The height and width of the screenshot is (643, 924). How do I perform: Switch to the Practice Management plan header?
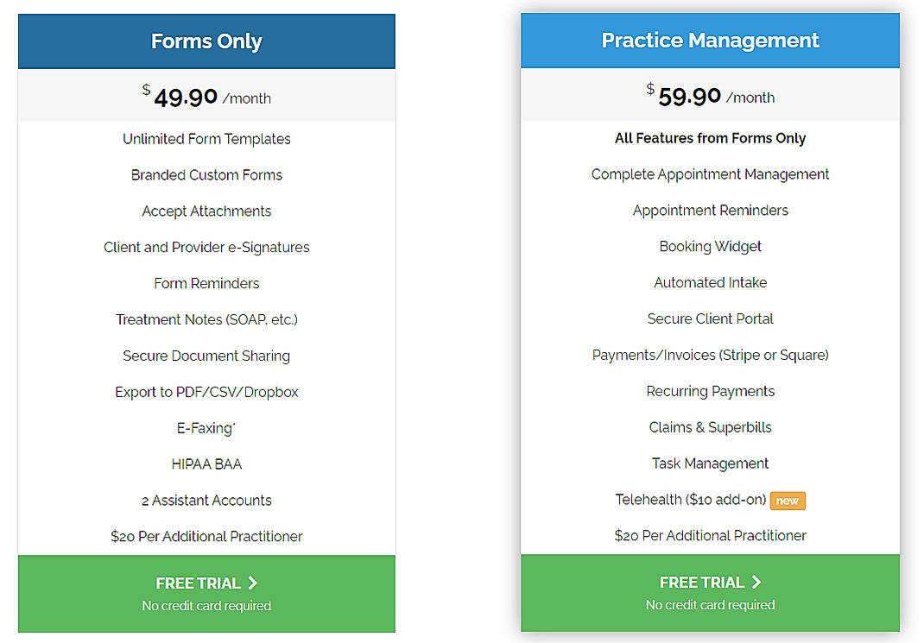point(710,41)
